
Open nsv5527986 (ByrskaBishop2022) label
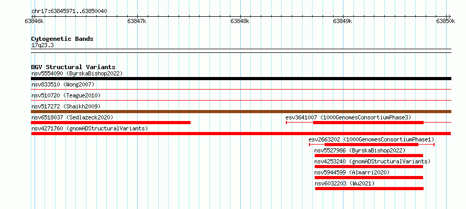[x=360, y=150]
